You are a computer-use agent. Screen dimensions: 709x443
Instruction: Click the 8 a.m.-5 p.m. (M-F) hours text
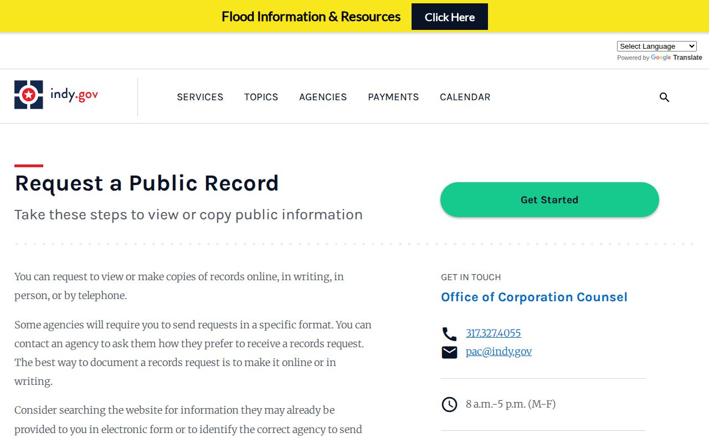click(511, 404)
